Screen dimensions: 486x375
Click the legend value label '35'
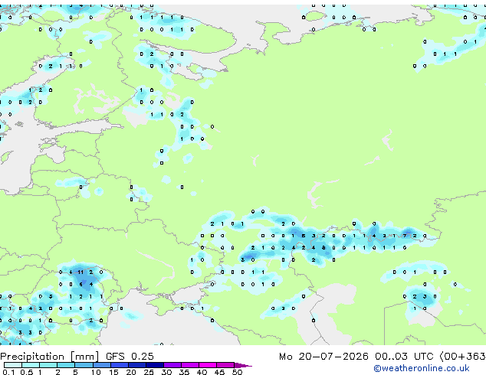click(184, 372)
